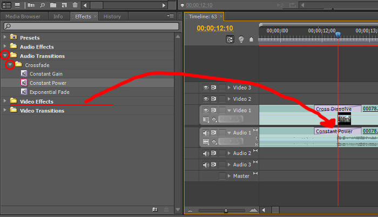Click the Zoom Out mountain icon in timeline
This screenshot has width=378, height=217.
click(190, 211)
